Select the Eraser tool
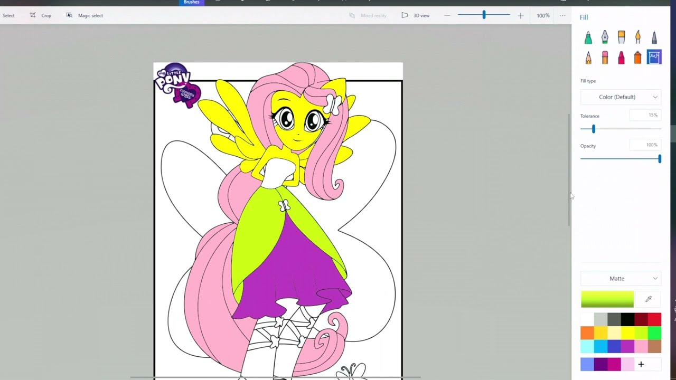 (x=605, y=57)
